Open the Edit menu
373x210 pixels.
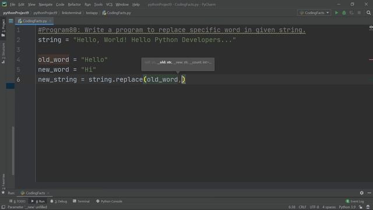pyautogui.click(x=21, y=5)
